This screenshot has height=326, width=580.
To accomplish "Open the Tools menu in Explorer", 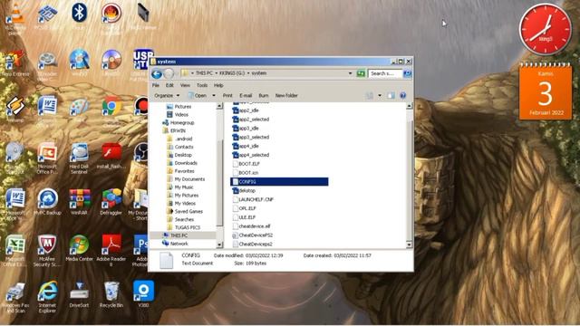I will pos(202,85).
